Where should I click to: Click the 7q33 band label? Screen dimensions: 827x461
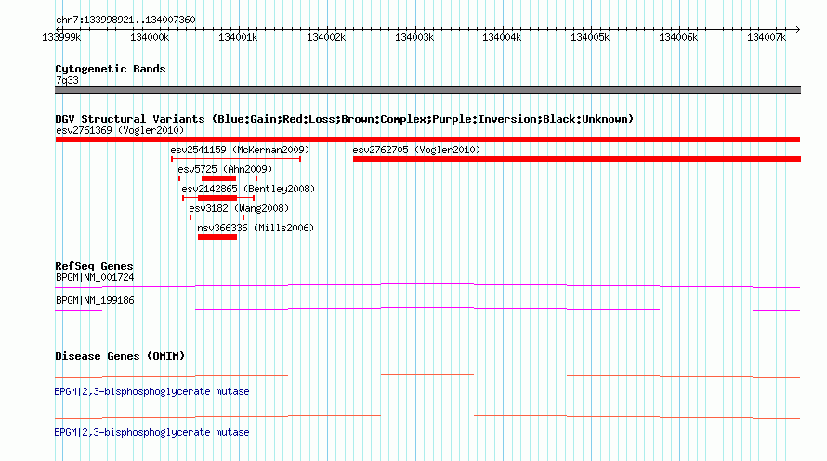[67, 80]
